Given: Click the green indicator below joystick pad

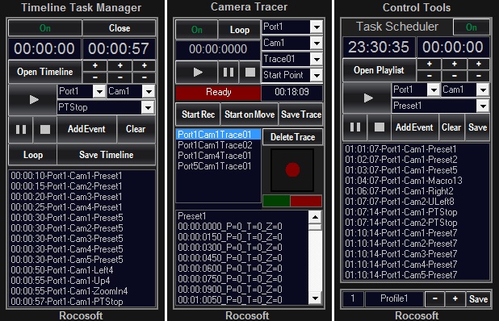Looking at the screenshot, I should pos(276,201).
